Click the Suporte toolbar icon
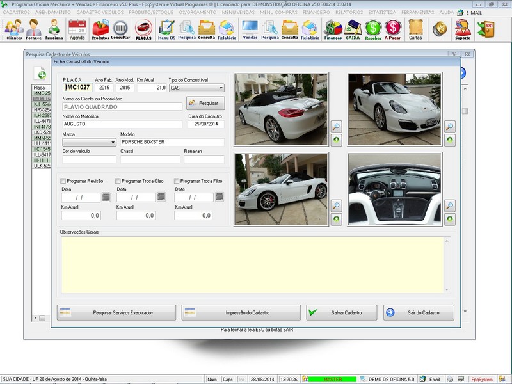512x384 pixels. (x=462, y=29)
